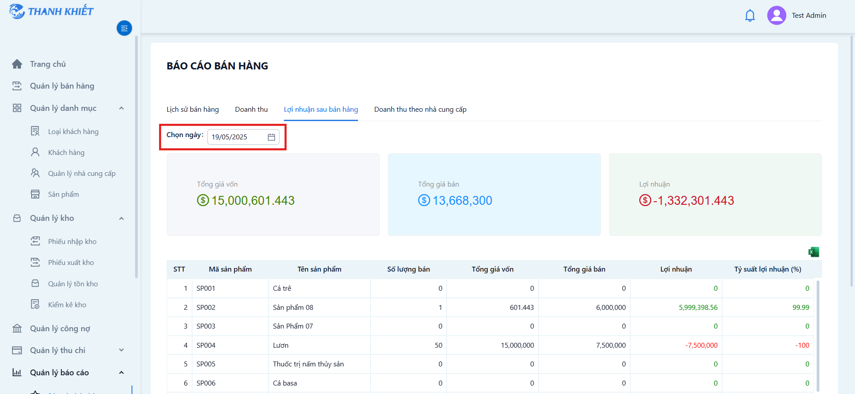Go to Trang chủ menu item

coord(48,64)
